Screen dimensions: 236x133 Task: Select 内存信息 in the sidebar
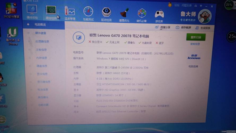click(x=42, y=58)
